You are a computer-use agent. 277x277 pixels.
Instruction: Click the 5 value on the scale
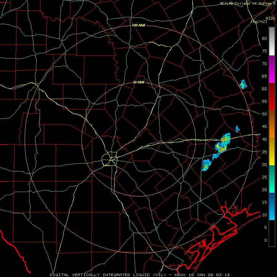tap(266, 228)
